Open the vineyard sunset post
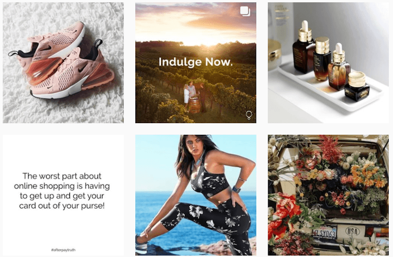The height and width of the screenshot is (257, 393). click(196, 63)
